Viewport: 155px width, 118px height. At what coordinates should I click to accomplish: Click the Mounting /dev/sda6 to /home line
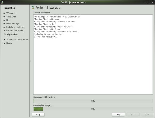(x=47, y=29)
